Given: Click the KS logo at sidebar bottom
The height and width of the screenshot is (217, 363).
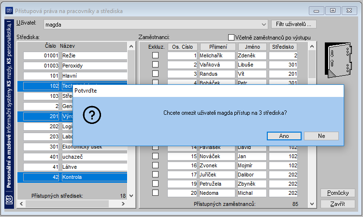Looking at the screenshot, I should click(x=9, y=200).
